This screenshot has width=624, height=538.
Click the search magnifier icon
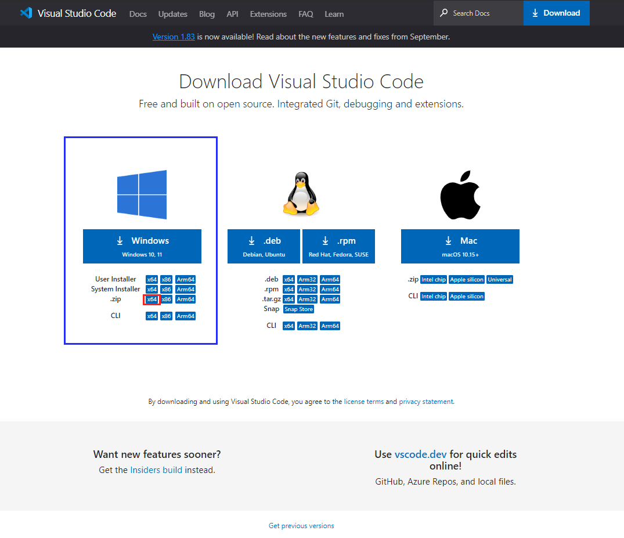[x=443, y=13]
